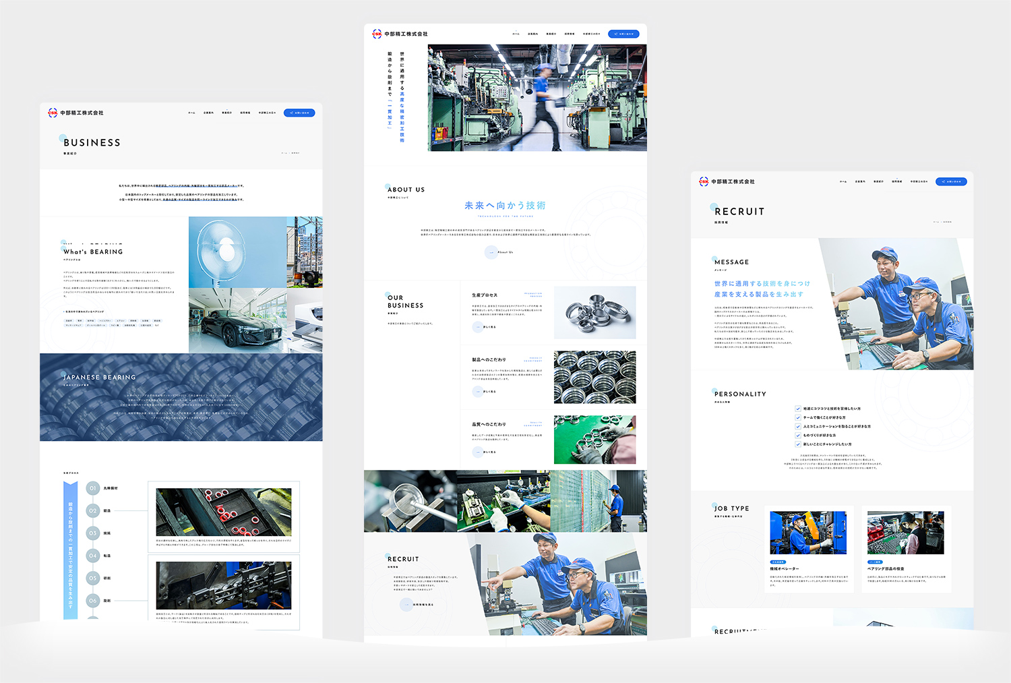Toggle the last Personality checklist checkbox

pyautogui.click(x=798, y=444)
